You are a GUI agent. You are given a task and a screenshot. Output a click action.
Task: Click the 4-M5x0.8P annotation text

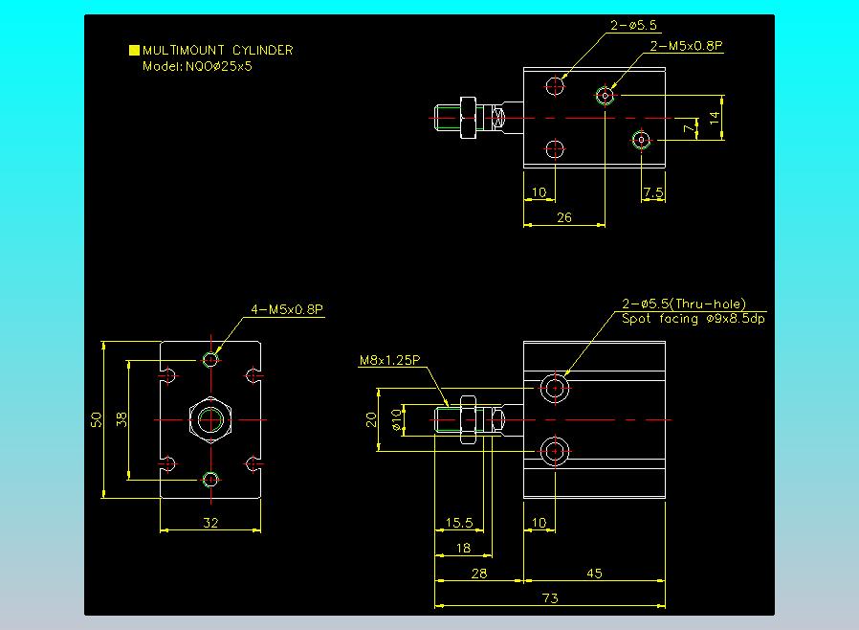pyautogui.click(x=287, y=310)
